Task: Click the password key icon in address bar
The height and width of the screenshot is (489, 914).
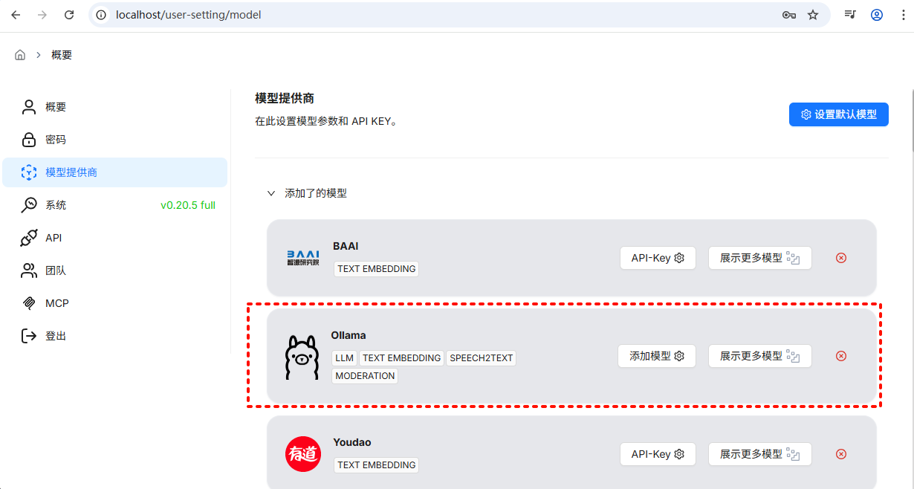Action: [789, 15]
